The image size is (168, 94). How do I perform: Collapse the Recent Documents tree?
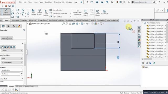pos(143,23)
